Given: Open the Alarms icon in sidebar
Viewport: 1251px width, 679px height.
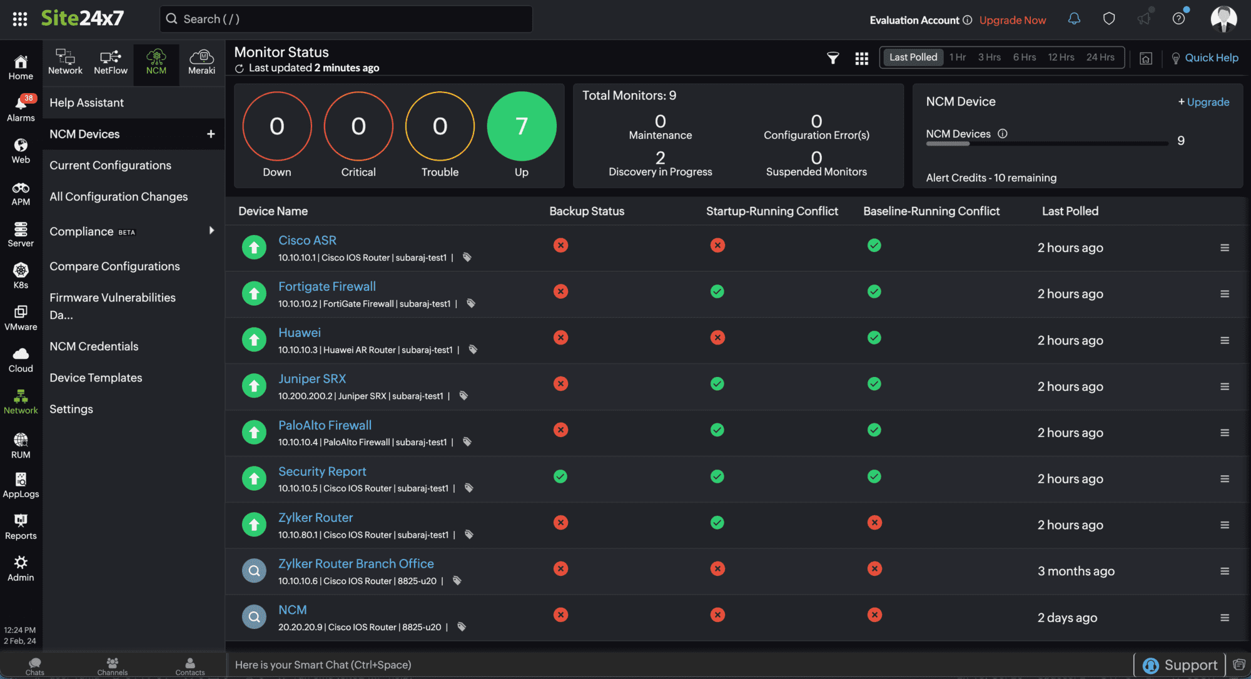Looking at the screenshot, I should click(x=21, y=108).
